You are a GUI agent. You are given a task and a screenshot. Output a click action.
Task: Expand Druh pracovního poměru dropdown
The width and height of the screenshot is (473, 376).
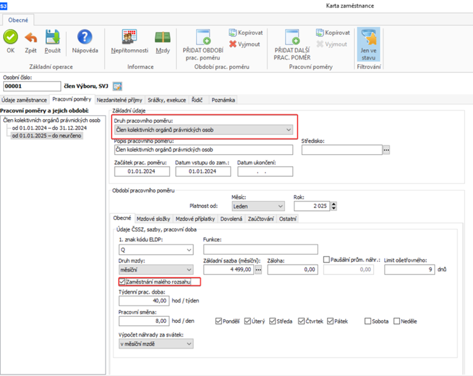[x=288, y=129]
